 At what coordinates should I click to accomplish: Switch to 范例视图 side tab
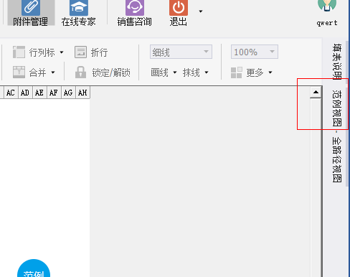336,108
